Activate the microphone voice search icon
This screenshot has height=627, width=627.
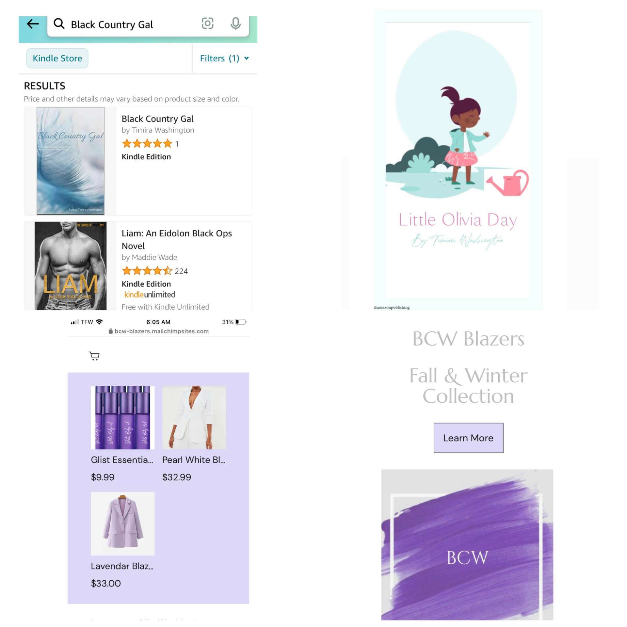point(235,24)
